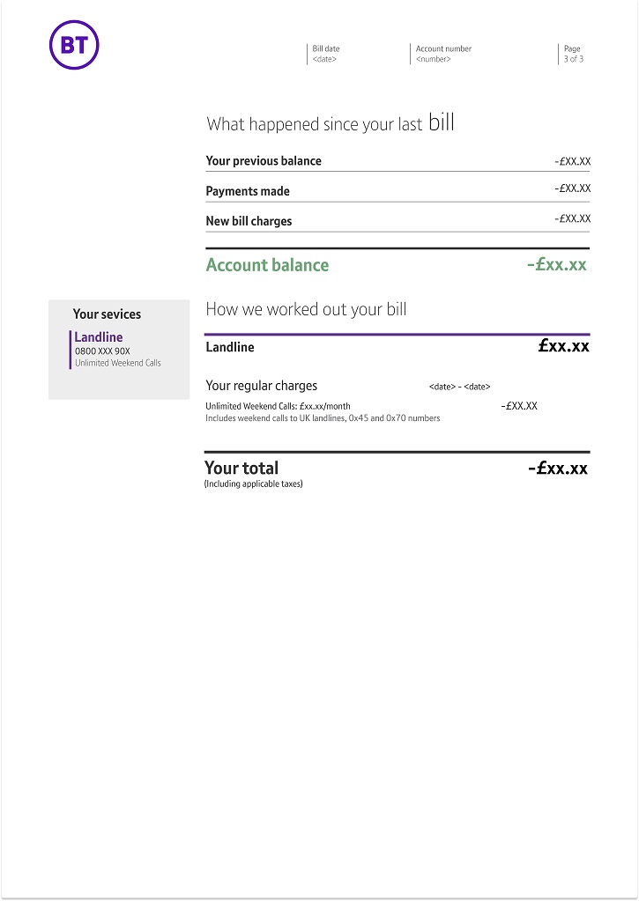Click the 0800 phone number in sidebar
The width and height of the screenshot is (639, 901).
[102, 351]
